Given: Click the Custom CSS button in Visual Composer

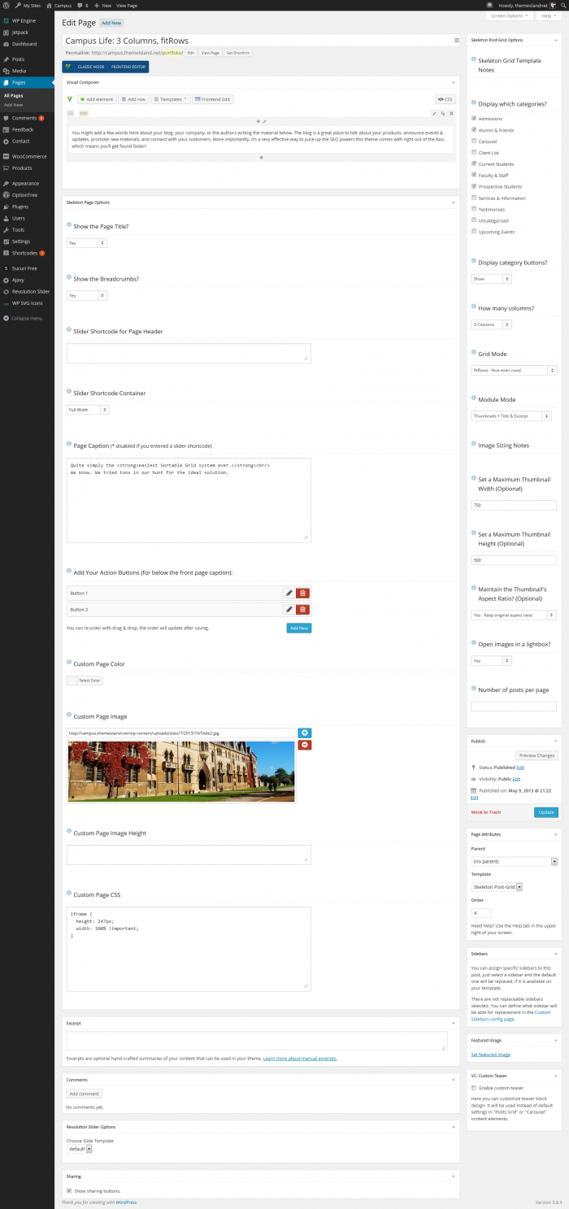Looking at the screenshot, I should tap(445, 99).
